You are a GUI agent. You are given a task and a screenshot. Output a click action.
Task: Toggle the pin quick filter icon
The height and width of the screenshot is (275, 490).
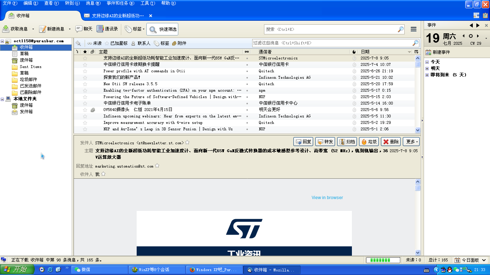point(78,43)
